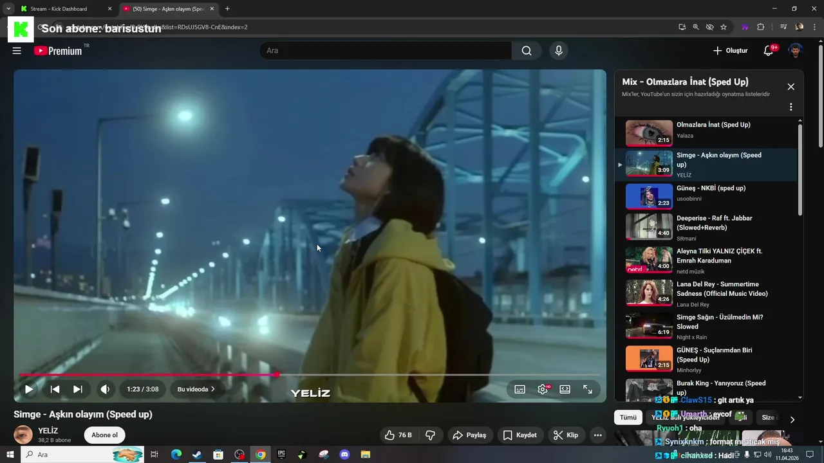824x463 pixels.
Task: Click the Oluştur create button
Action: pyautogui.click(x=730, y=51)
